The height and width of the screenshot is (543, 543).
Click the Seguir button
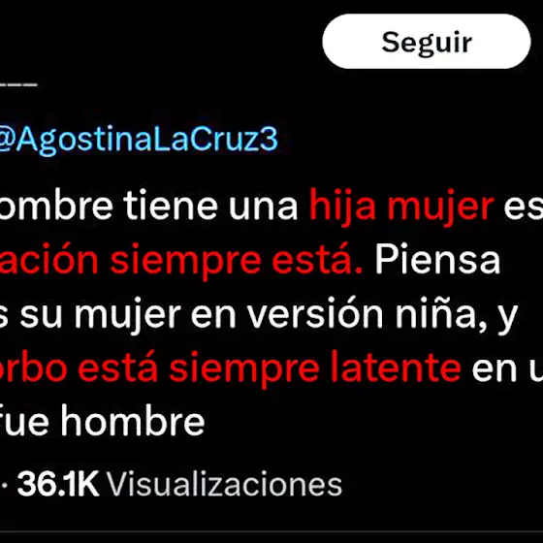(x=427, y=41)
